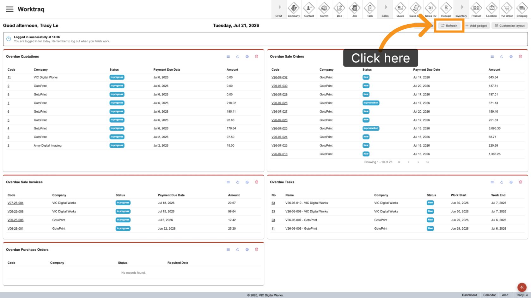
Task: Collapse the CRM toolbar group
Action: click(x=279, y=10)
